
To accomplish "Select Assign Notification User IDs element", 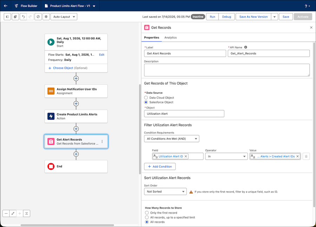I will 76,91.
